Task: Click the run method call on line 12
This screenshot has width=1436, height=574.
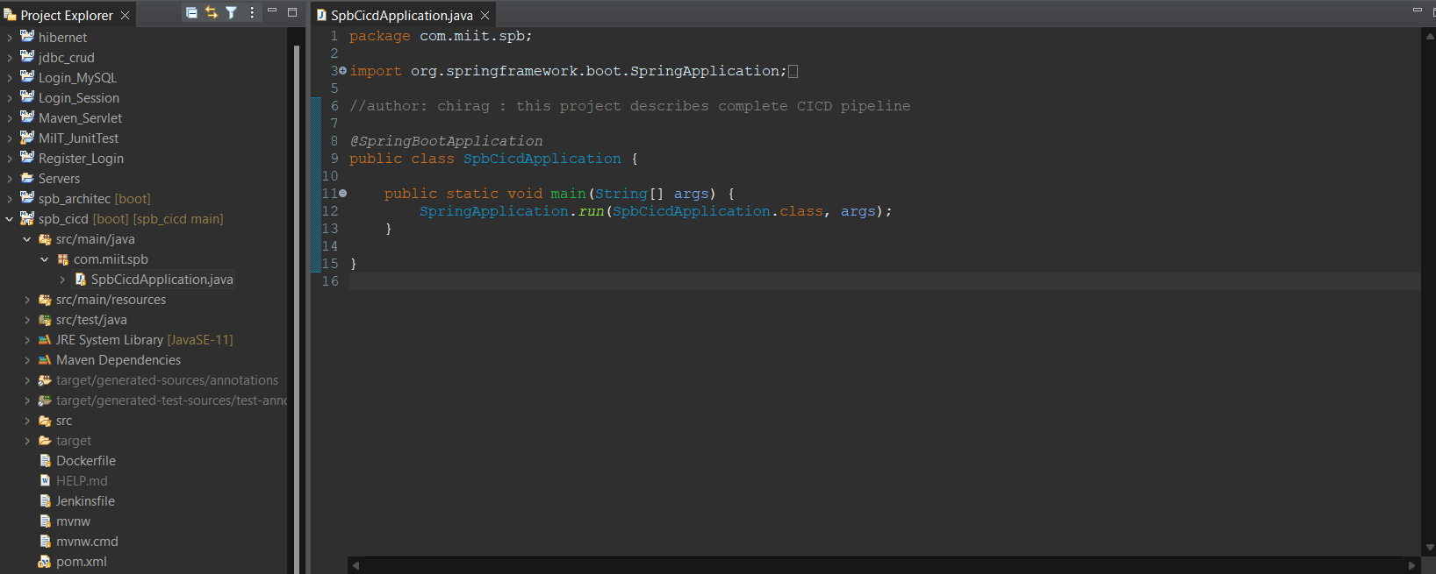Action: click(x=591, y=211)
